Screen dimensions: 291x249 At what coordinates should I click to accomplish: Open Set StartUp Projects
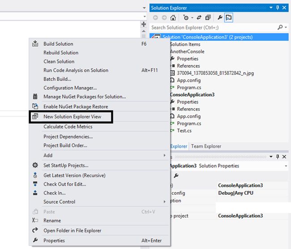(100, 165)
